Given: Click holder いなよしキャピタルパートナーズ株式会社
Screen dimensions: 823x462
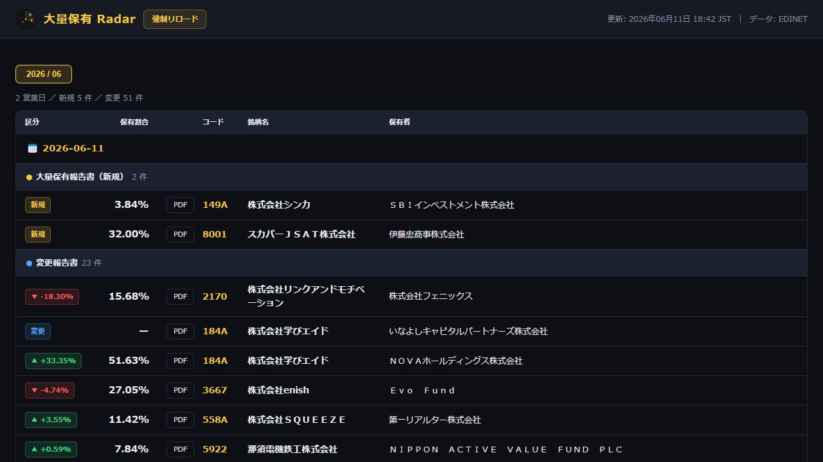Looking at the screenshot, I should (468, 331).
